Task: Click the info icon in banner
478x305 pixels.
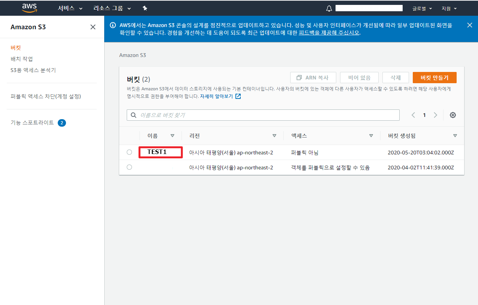Action: (x=112, y=25)
